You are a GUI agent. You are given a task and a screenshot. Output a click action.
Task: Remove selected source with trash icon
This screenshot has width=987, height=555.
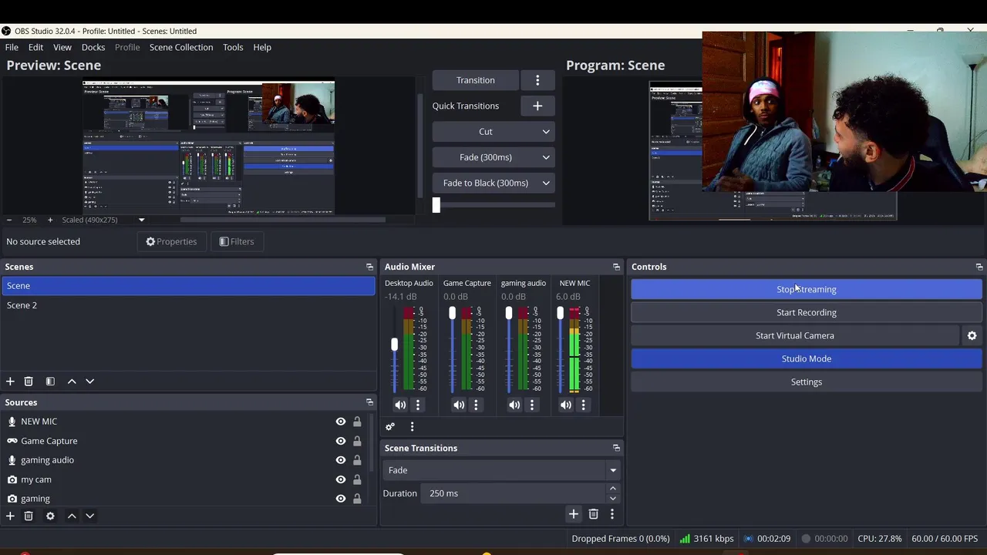[29, 516]
